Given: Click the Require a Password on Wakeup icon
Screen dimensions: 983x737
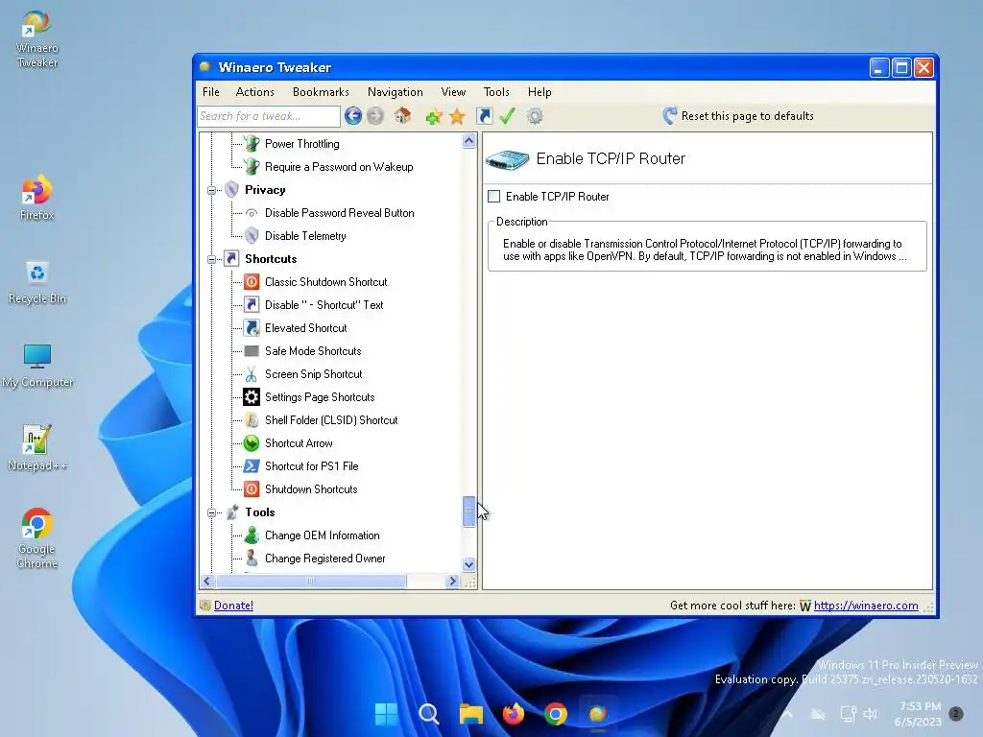Looking at the screenshot, I should tap(252, 167).
